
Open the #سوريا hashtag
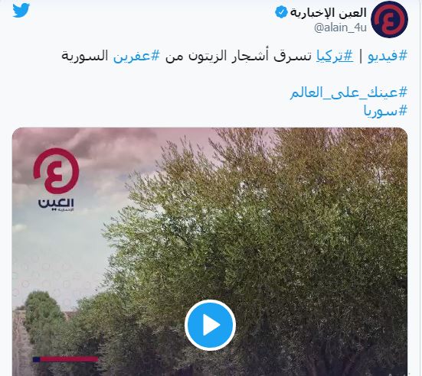point(385,111)
